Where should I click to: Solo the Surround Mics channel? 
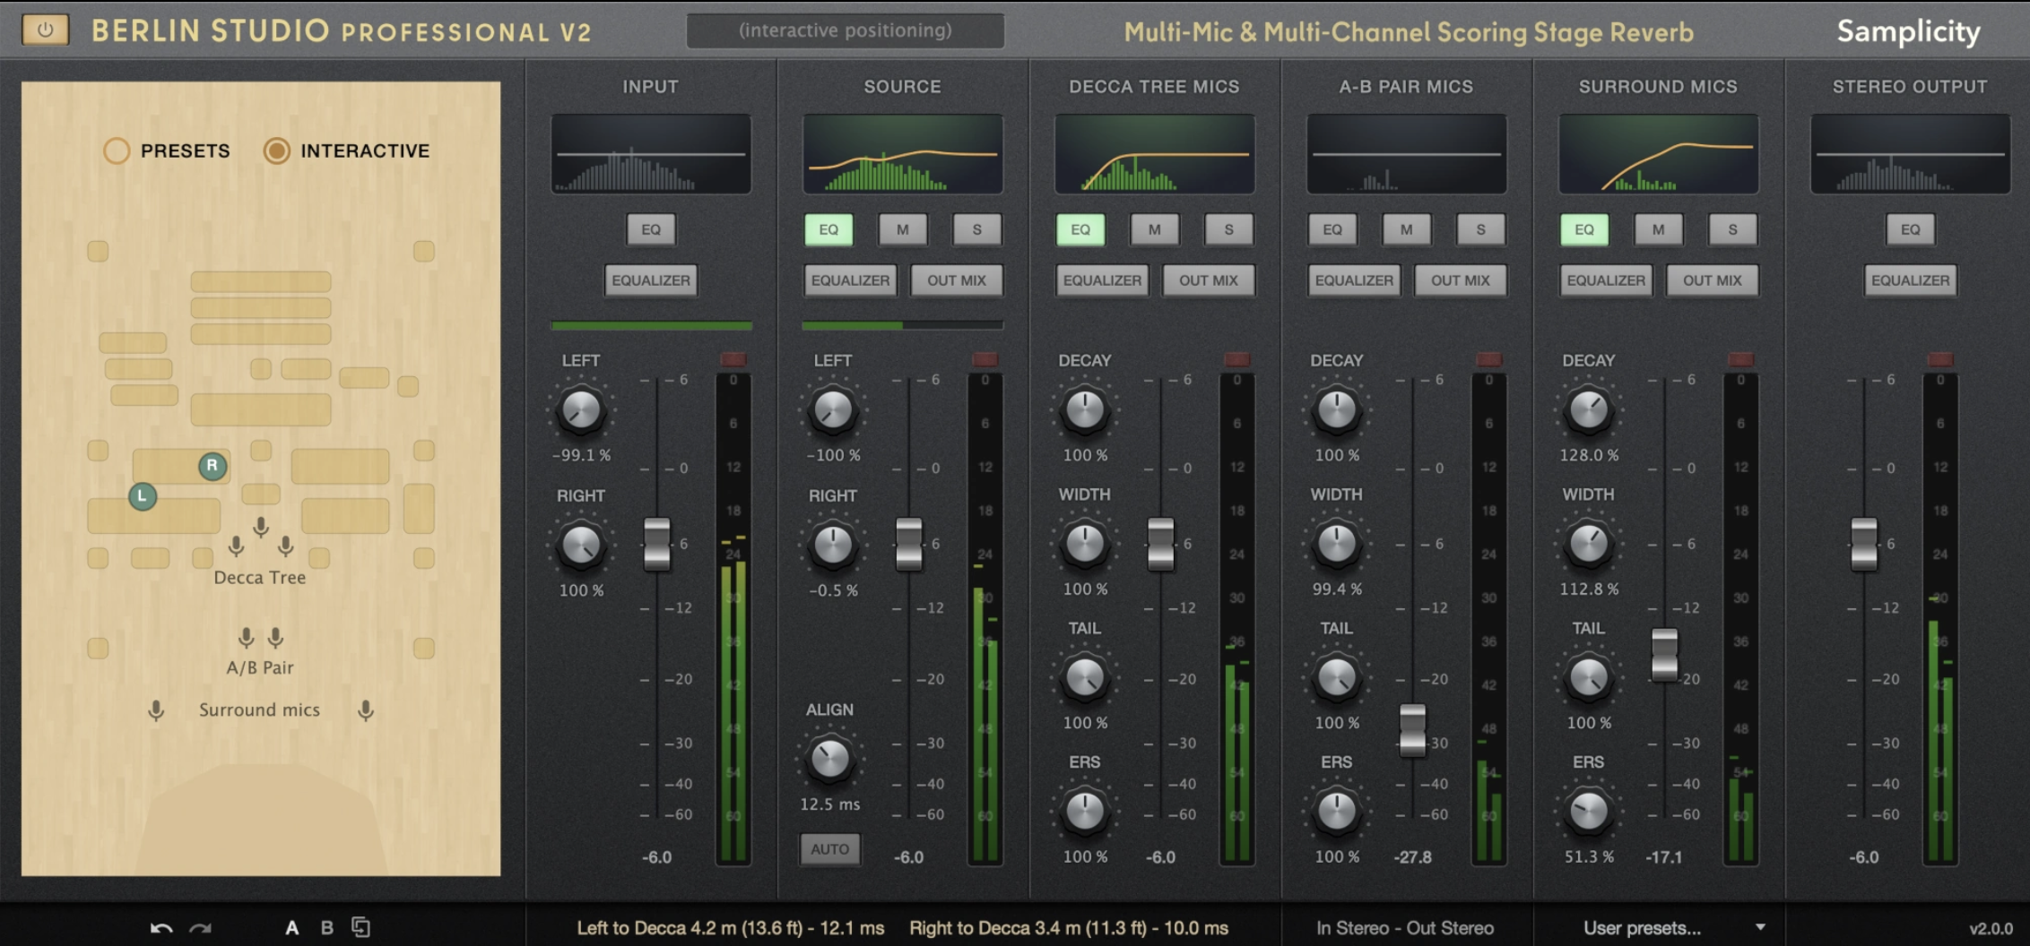(x=1732, y=230)
